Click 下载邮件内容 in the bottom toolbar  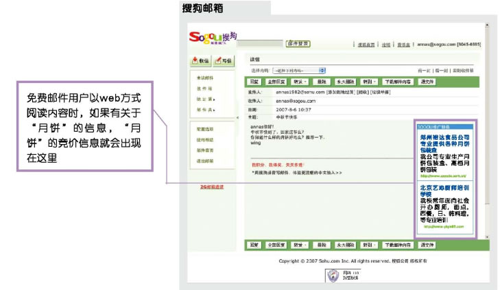(398, 245)
